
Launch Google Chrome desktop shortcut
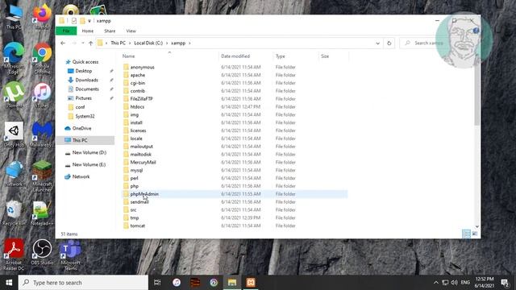(x=42, y=58)
